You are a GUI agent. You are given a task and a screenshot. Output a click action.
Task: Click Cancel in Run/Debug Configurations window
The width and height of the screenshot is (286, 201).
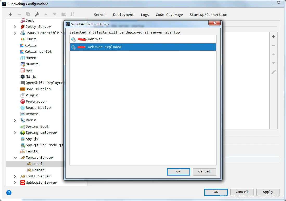[242, 192]
